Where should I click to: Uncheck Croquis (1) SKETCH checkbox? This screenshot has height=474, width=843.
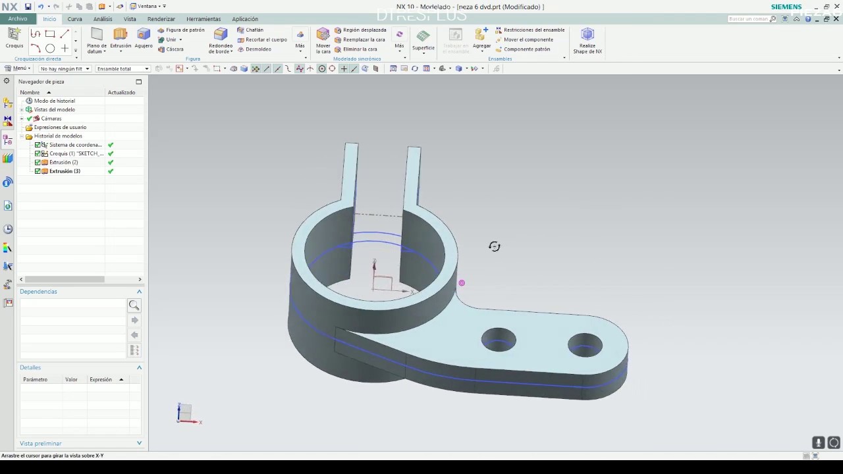click(x=38, y=153)
